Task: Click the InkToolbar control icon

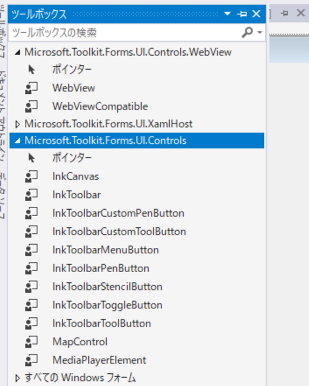Action: click(x=31, y=195)
